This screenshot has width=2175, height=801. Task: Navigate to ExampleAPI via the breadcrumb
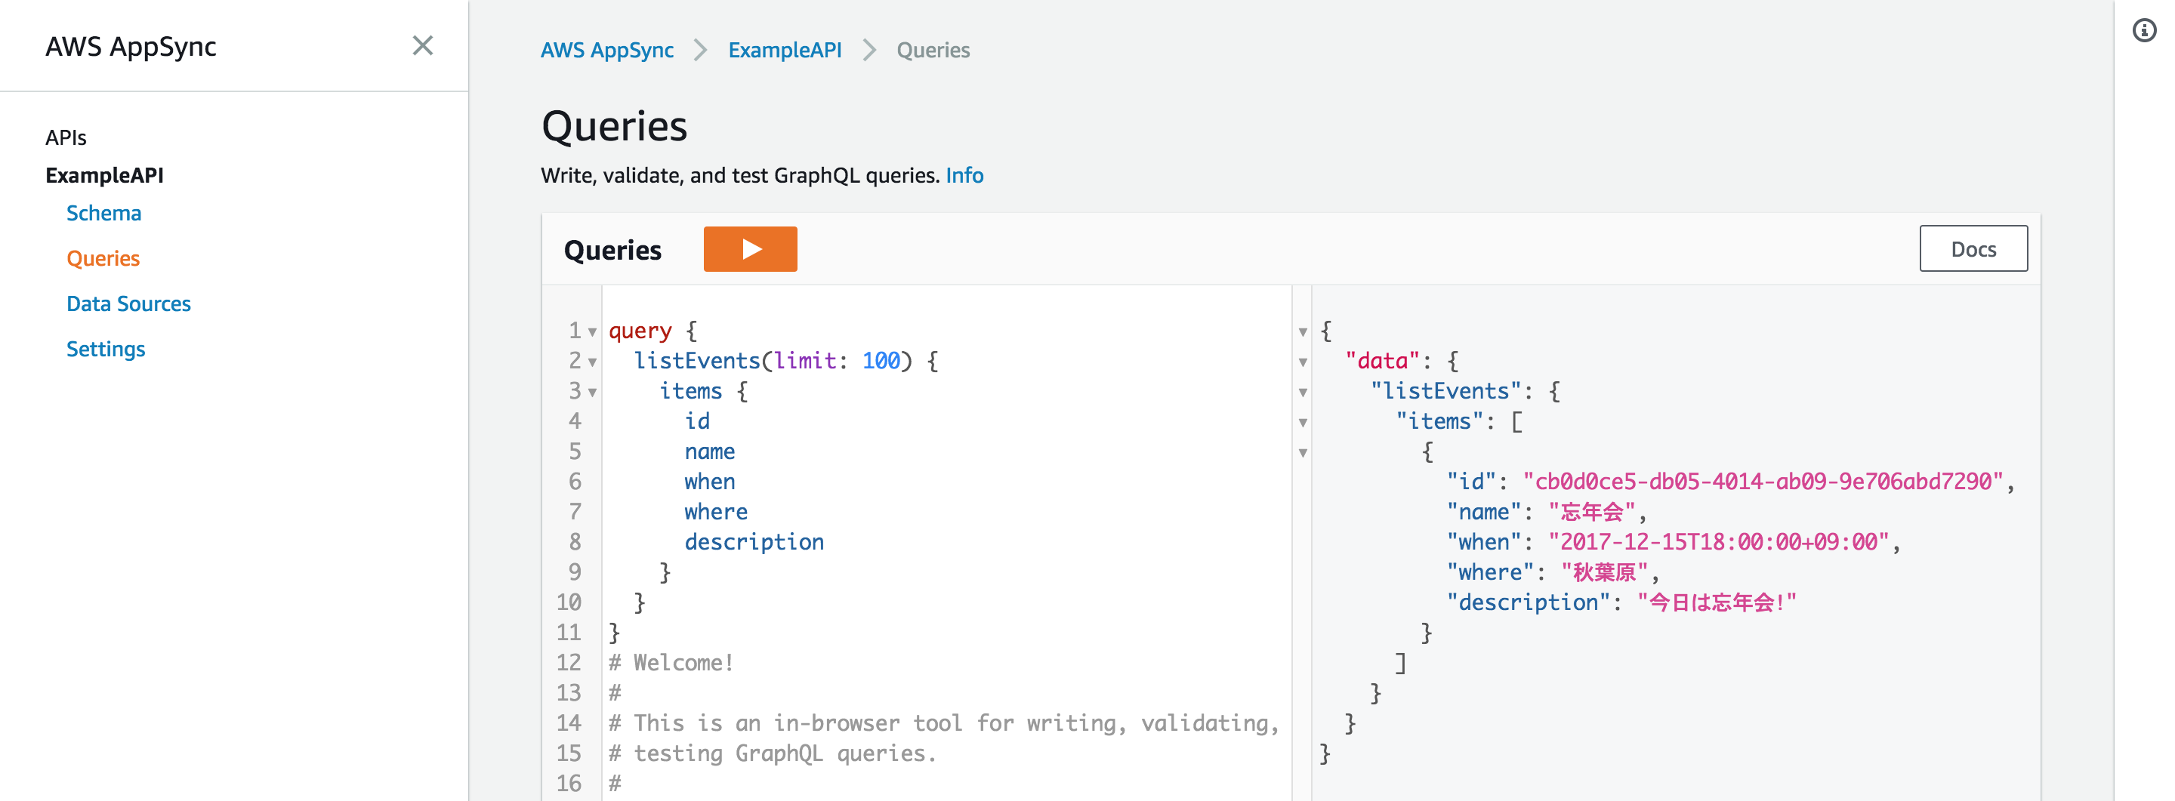[785, 50]
